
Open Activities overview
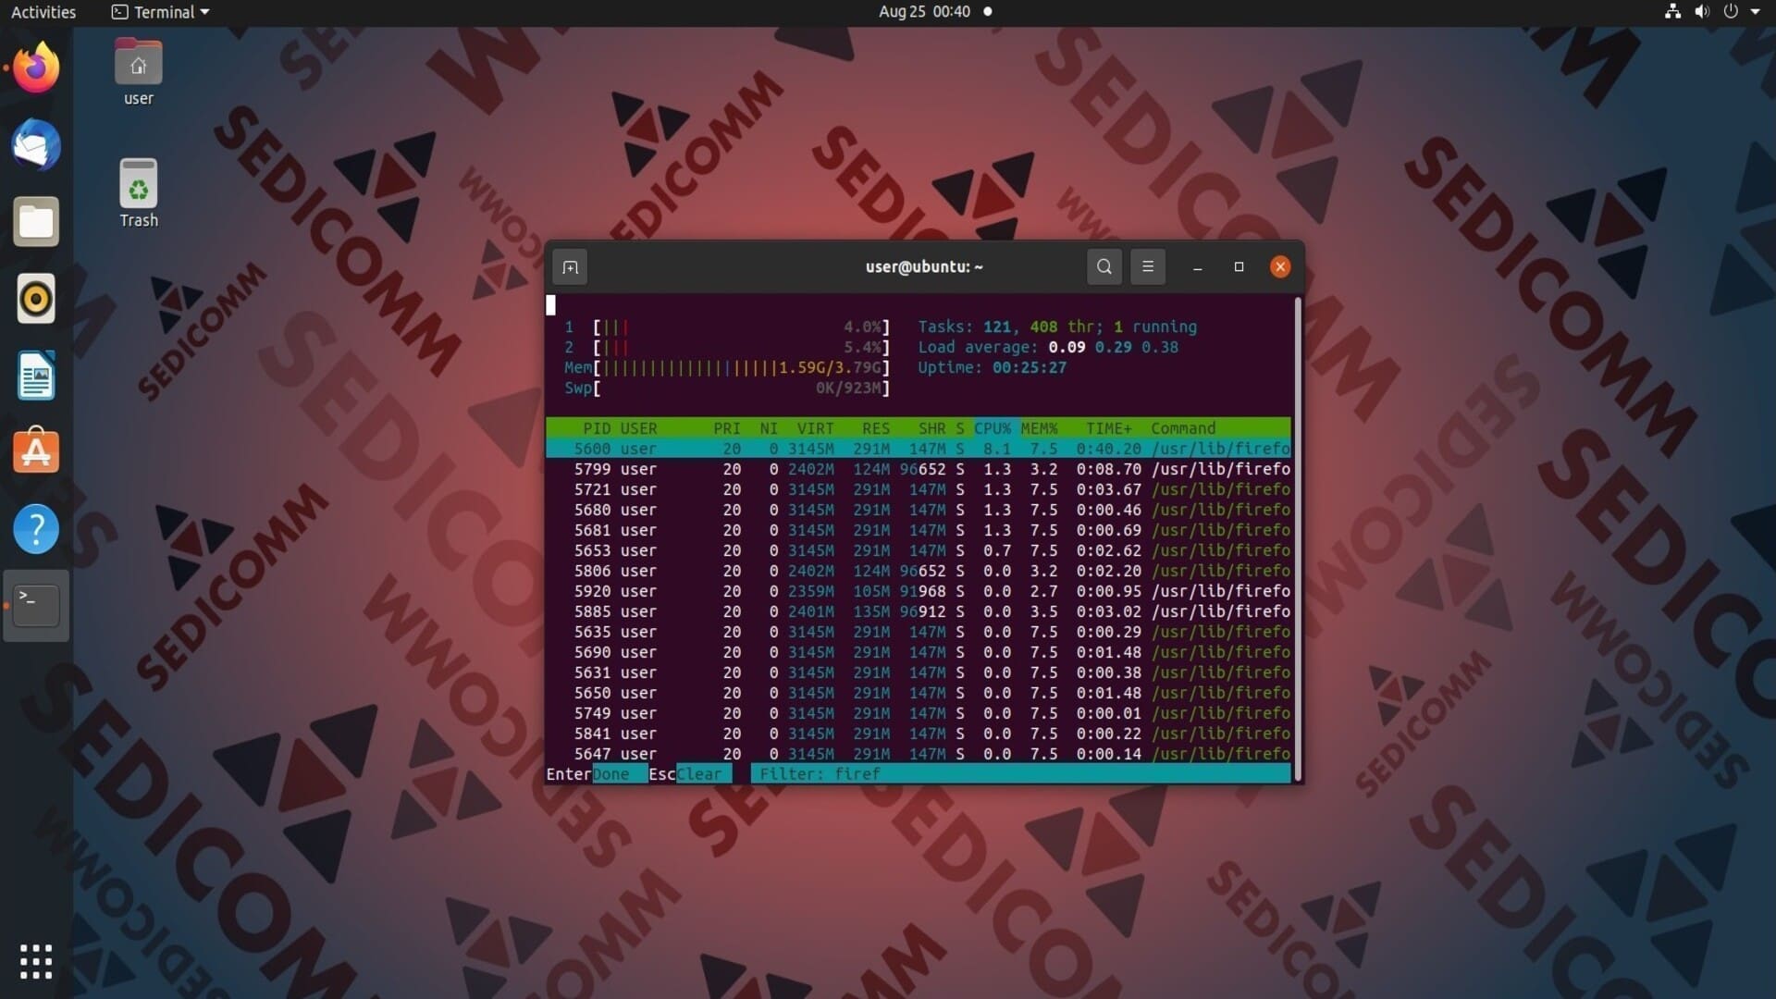pos(43,12)
